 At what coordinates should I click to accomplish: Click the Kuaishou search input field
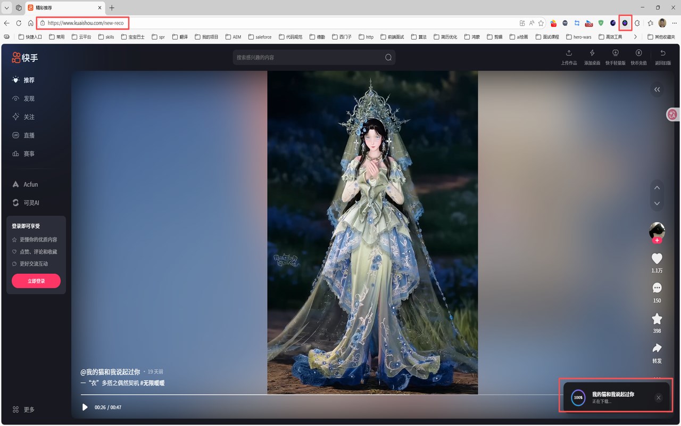(309, 58)
